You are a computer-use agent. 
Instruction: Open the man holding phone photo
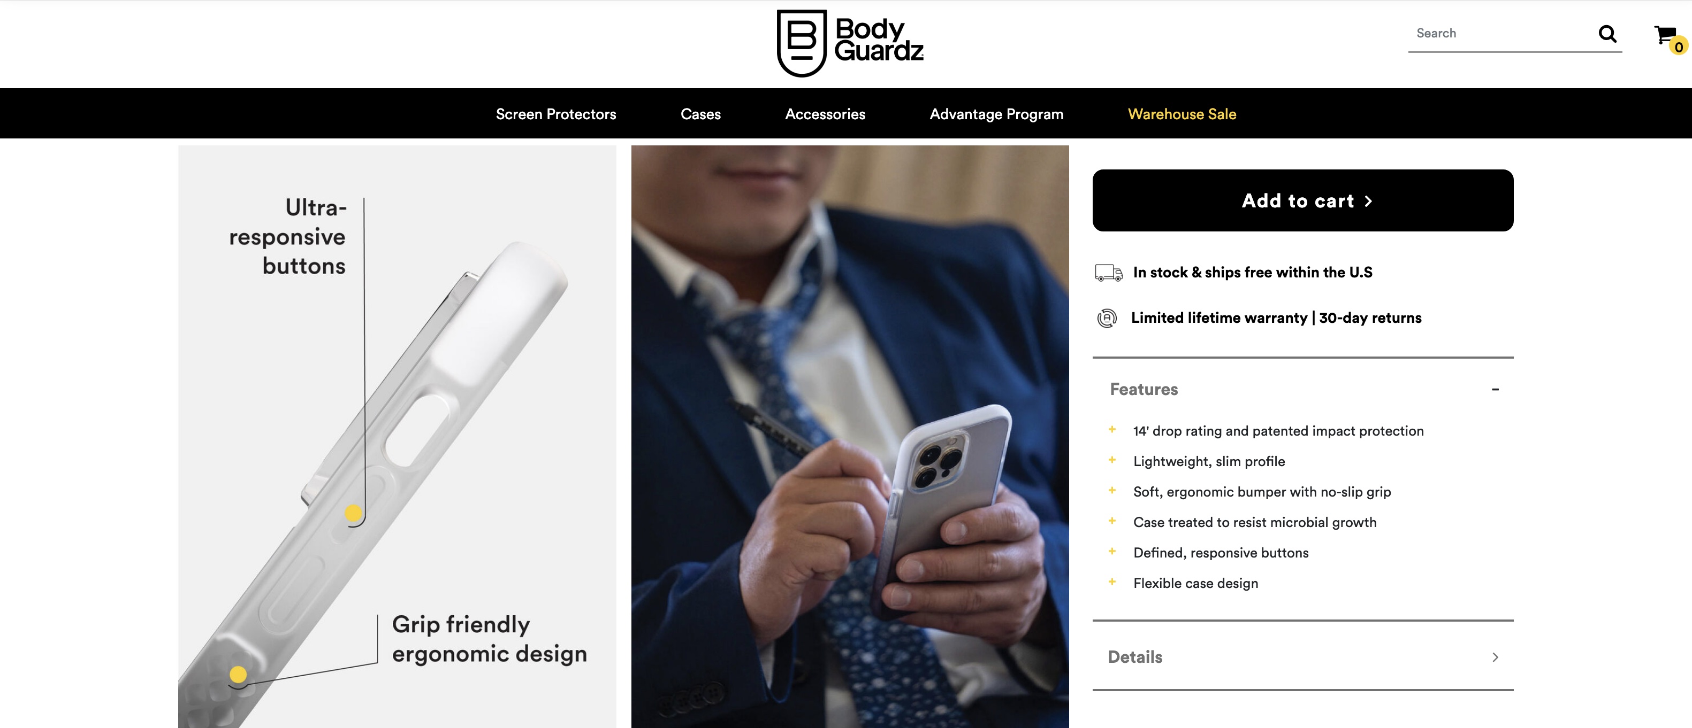coord(850,437)
